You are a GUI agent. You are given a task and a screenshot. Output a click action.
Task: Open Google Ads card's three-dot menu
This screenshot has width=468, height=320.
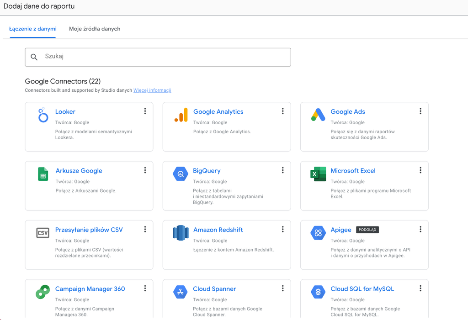[420, 111]
